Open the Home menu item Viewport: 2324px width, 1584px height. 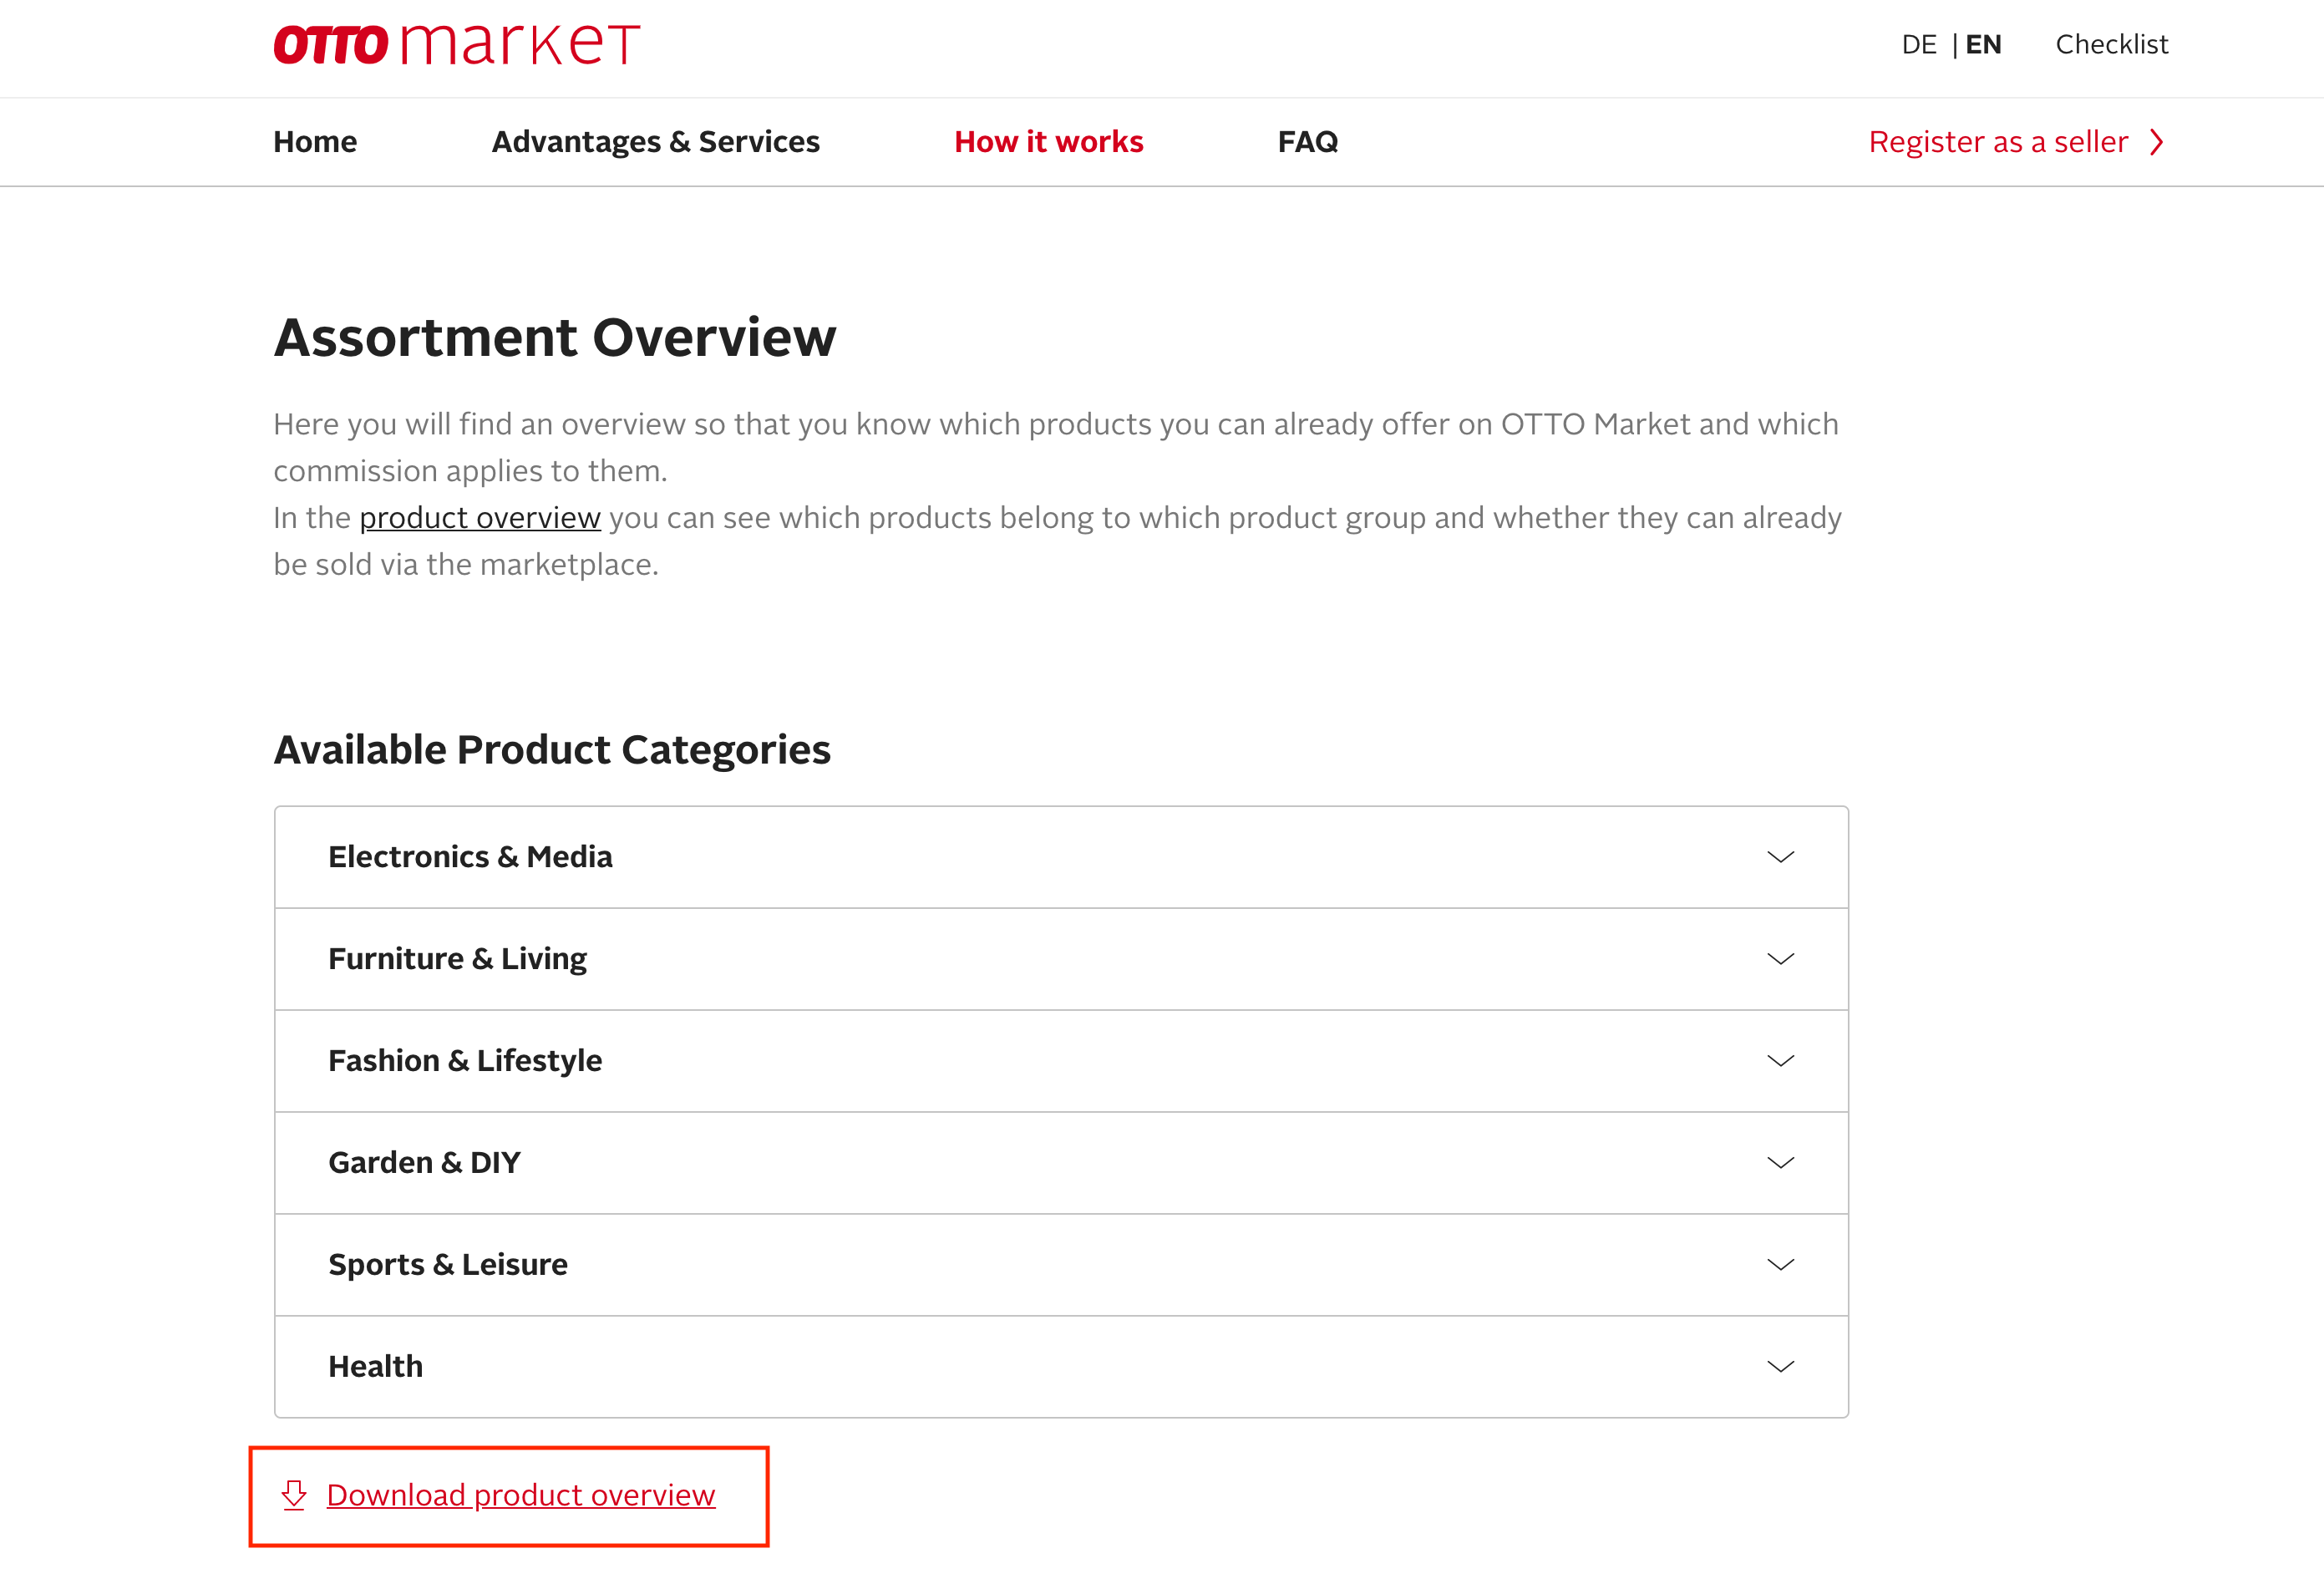tap(315, 142)
